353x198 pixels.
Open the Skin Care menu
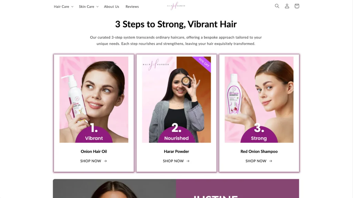(x=87, y=7)
